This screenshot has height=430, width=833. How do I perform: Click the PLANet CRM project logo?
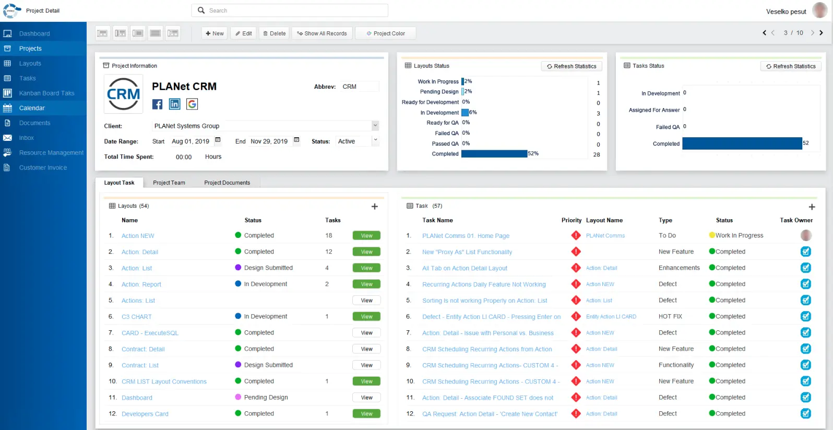[x=124, y=94]
